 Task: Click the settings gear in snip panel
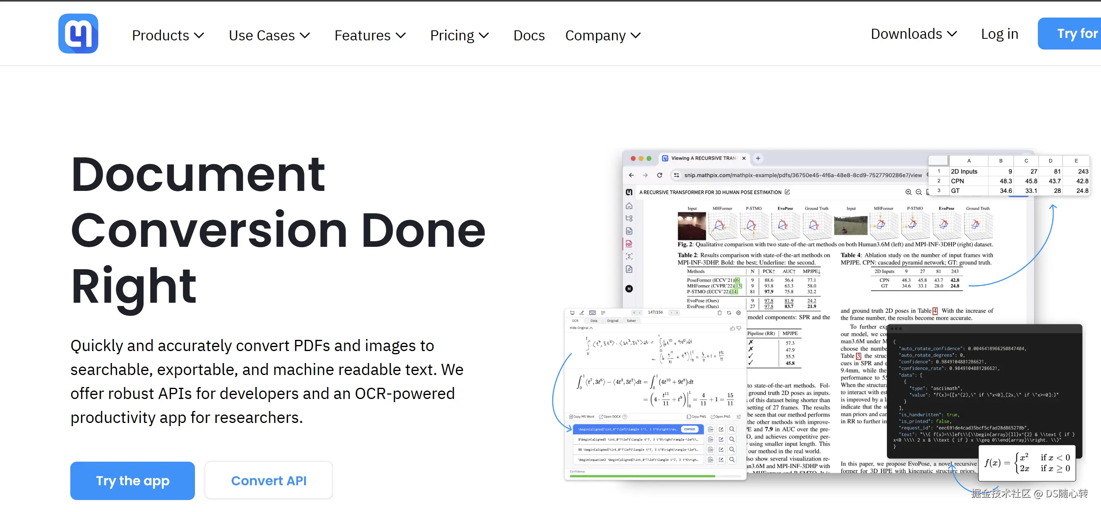(738, 313)
